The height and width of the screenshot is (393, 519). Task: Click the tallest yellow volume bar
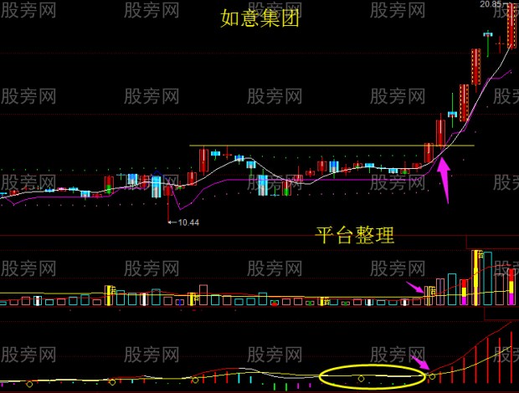pos(476,278)
